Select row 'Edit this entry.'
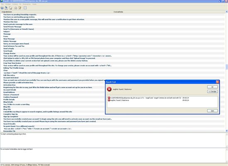 coord(113,75)
